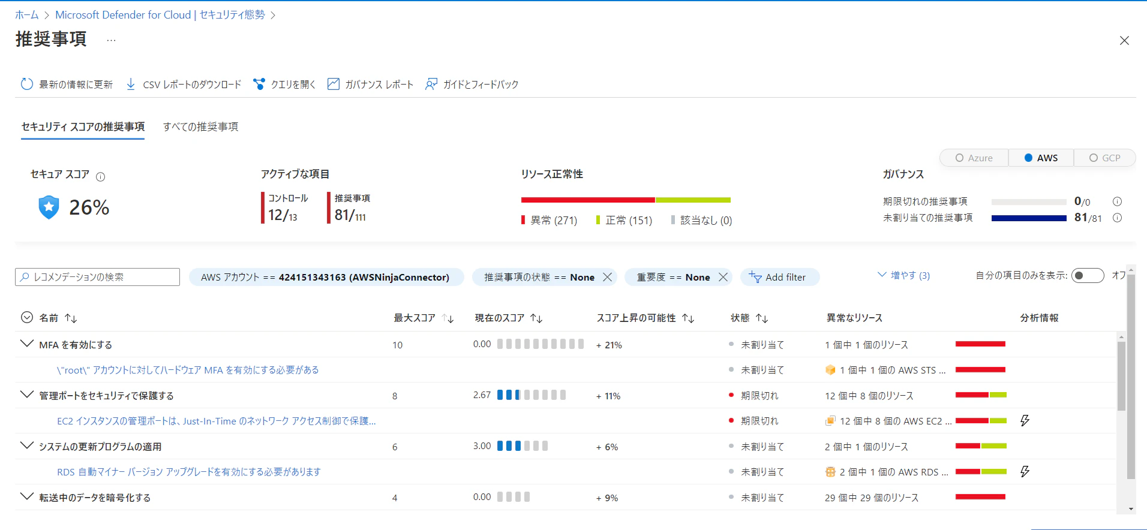
Task: Open EC2 Just-In-Time management port recommendation
Action: click(x=217, y=421)
